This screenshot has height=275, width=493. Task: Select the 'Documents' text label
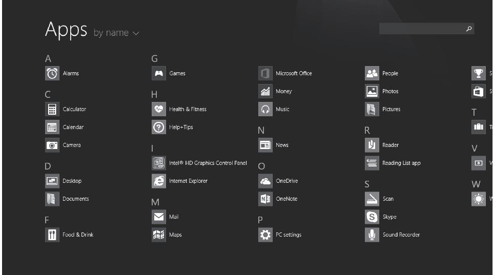pos(76,199)
